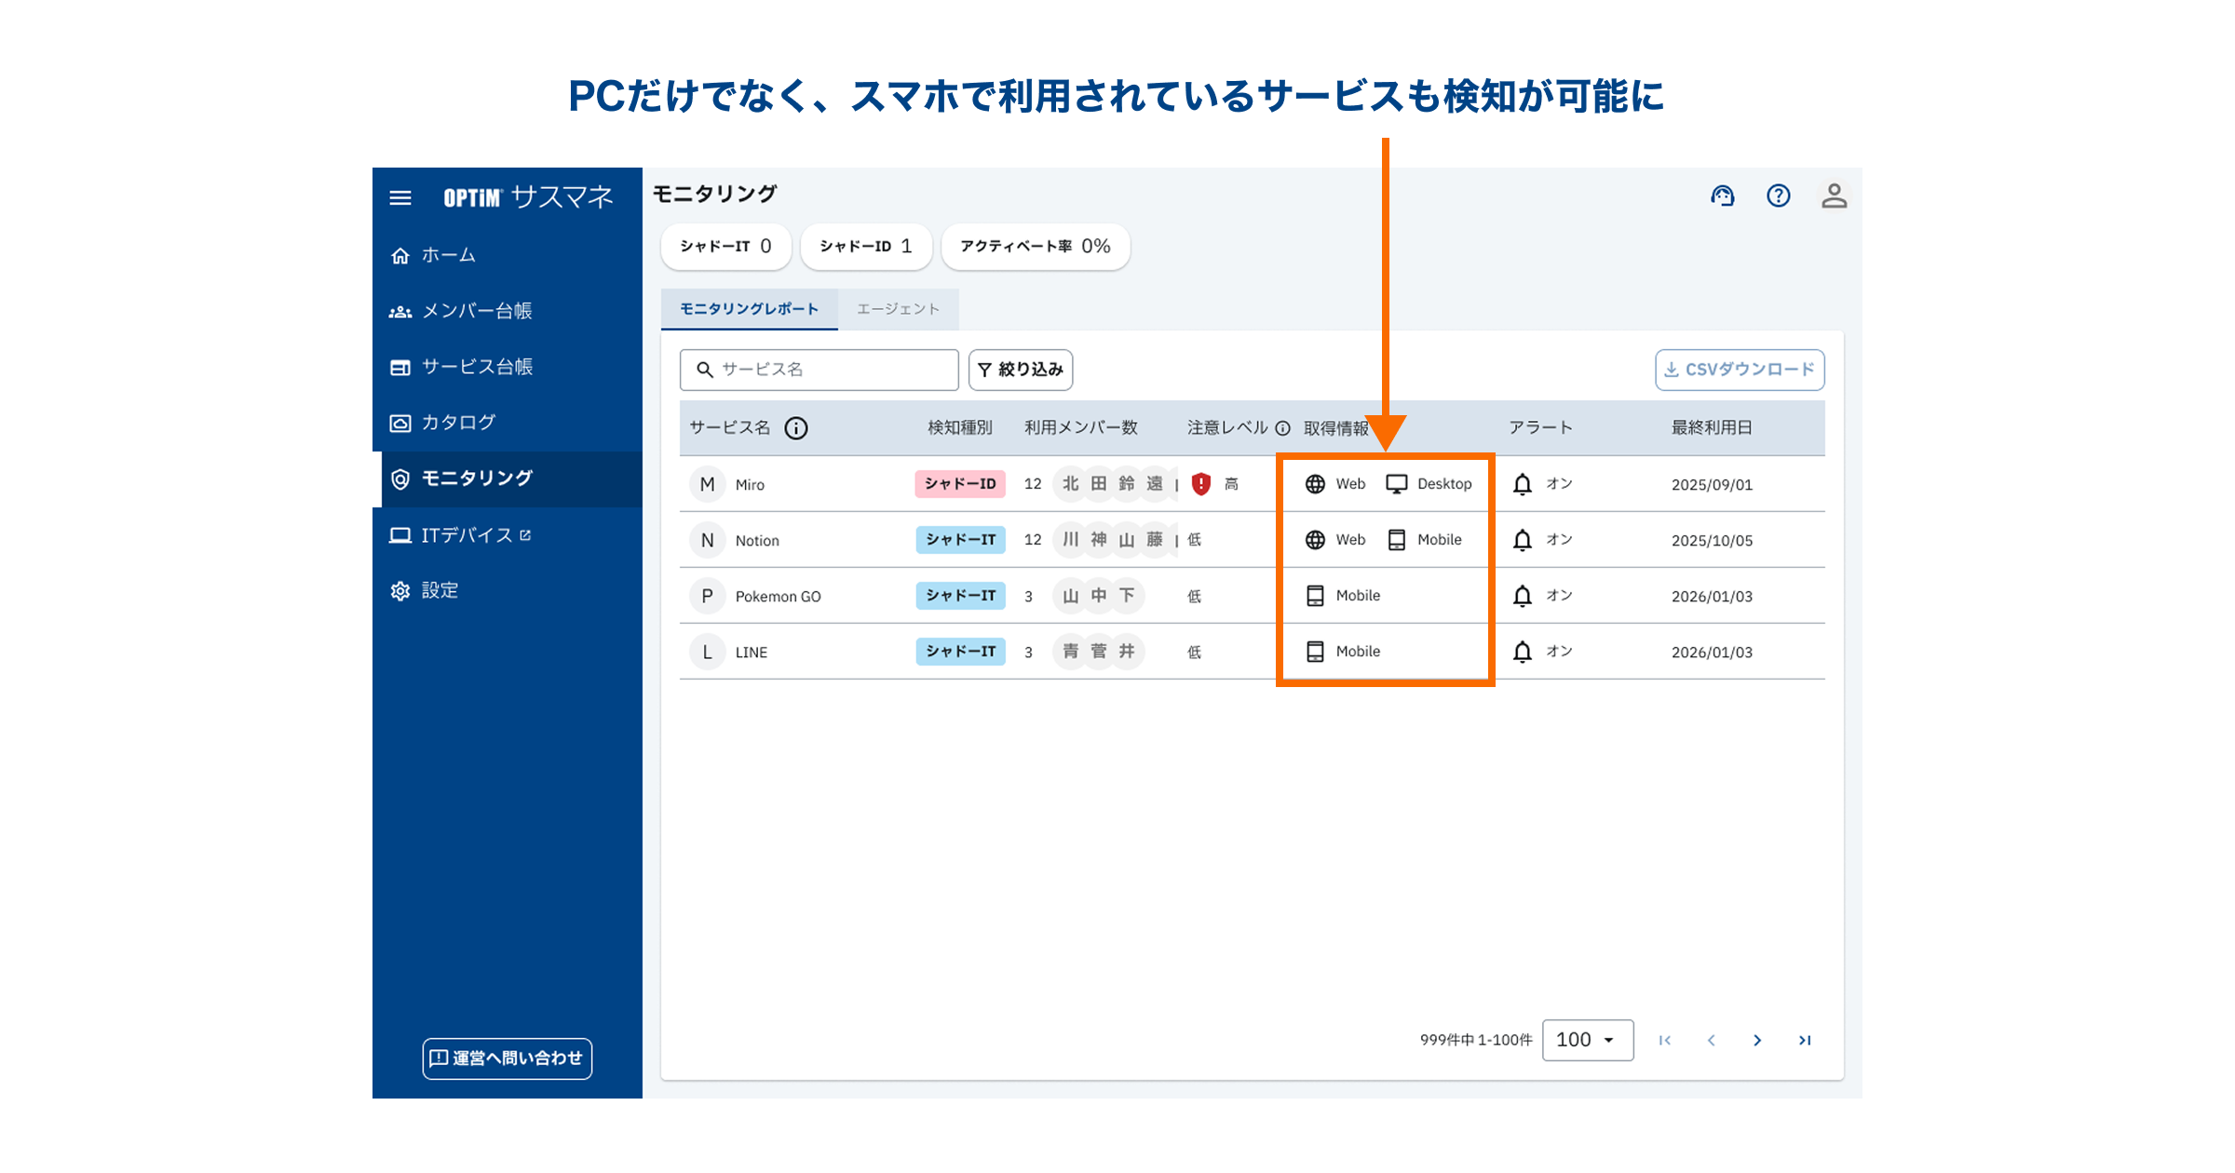Click the シャドーID badge on Miro row
Image resolution: width=2235 pixels, height=1173 pixels.
point(960,484)
